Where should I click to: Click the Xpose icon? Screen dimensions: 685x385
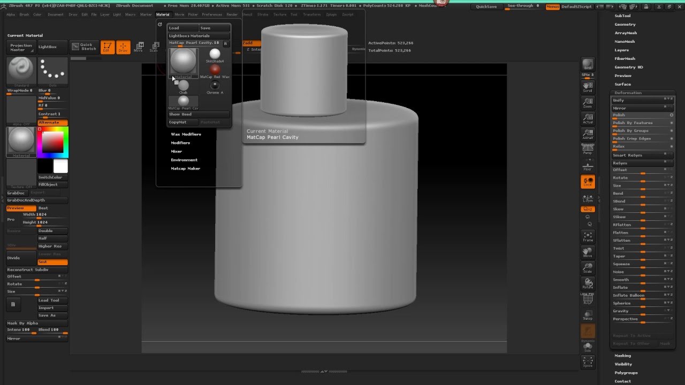tap(588, 362)
